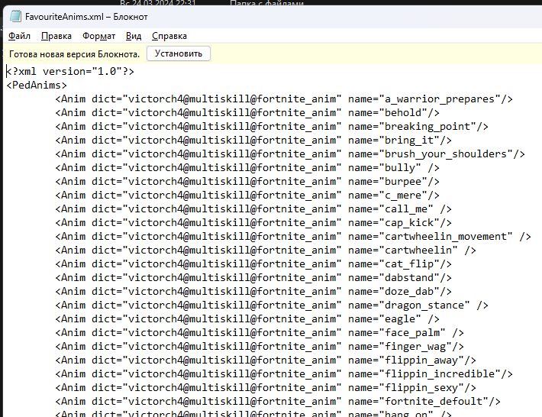Screen dimensions: 542x417
Task: Click the line with name="burpee"
Action: [x=247, y=182]
